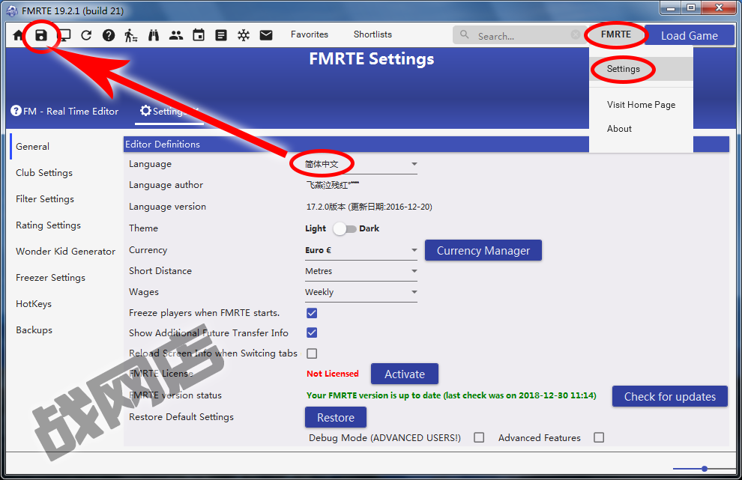Click the Load Game button
Image resolution: width=742 pixels, height=480 pixels.
tap(690, 35)
